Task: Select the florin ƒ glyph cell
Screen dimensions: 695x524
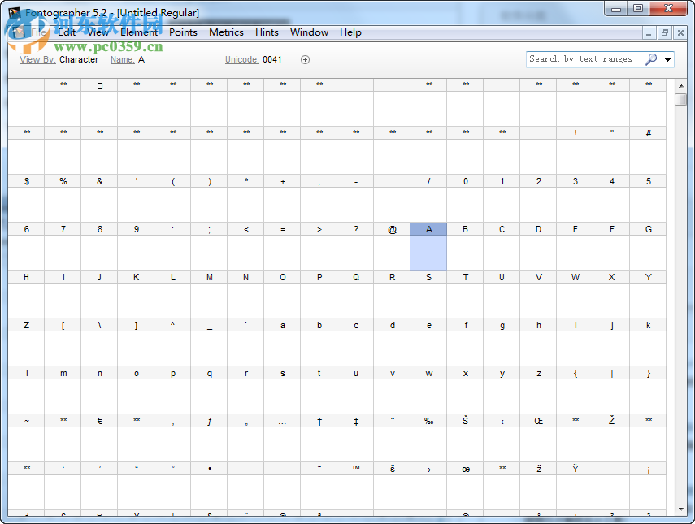Action: pos(209,438)
